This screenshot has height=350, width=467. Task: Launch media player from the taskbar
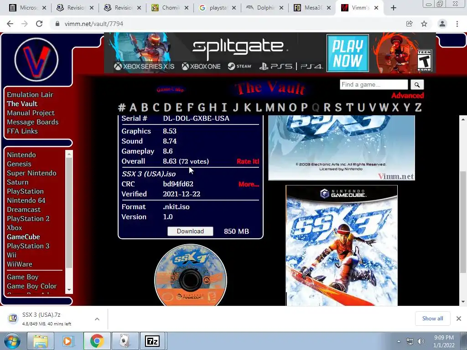click(x=67, y=341)
